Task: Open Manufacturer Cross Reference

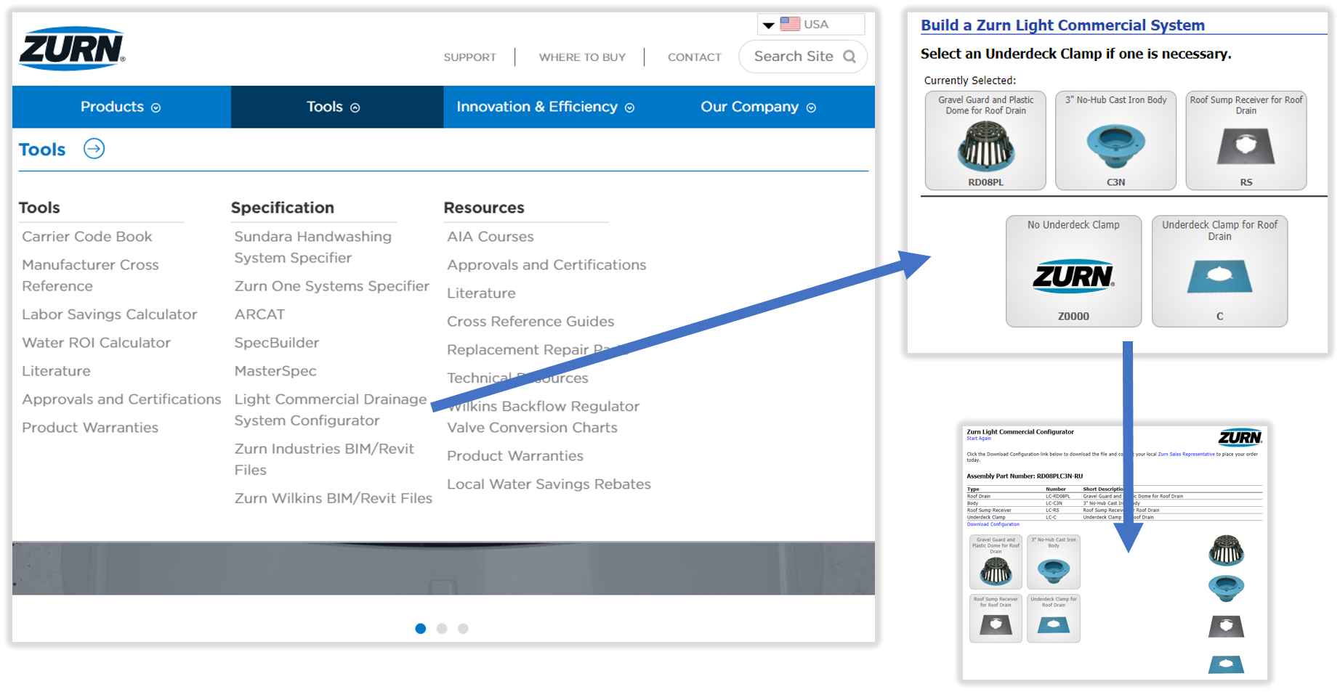Action: 90,275
